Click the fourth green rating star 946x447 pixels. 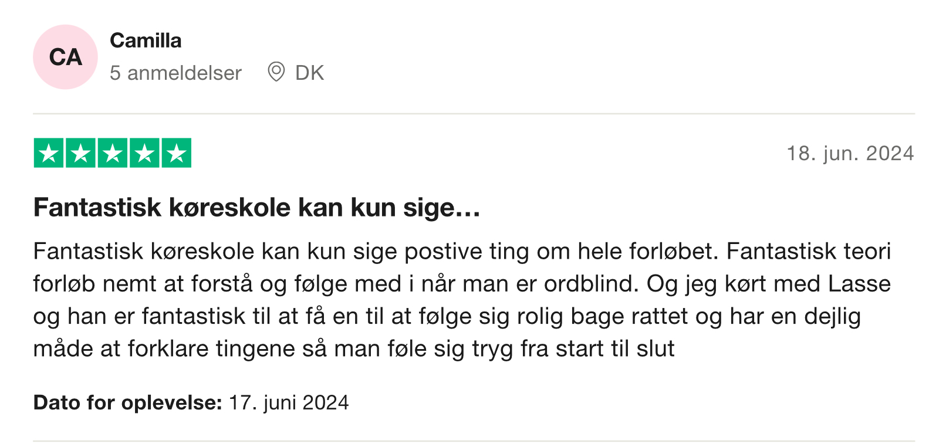144,153
